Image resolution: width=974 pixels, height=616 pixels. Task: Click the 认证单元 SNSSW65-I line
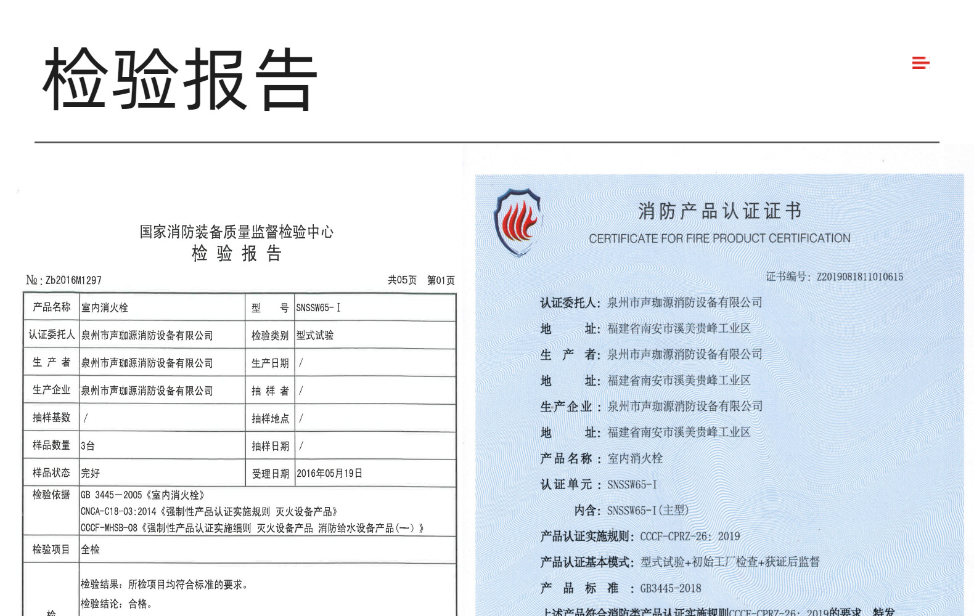click(599, 485)
